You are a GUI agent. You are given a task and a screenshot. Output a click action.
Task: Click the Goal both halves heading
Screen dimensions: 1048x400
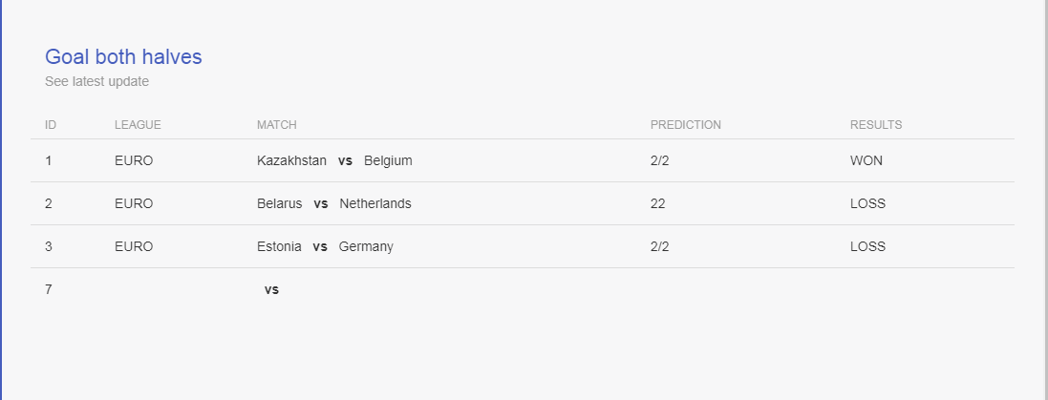point(123,56)
